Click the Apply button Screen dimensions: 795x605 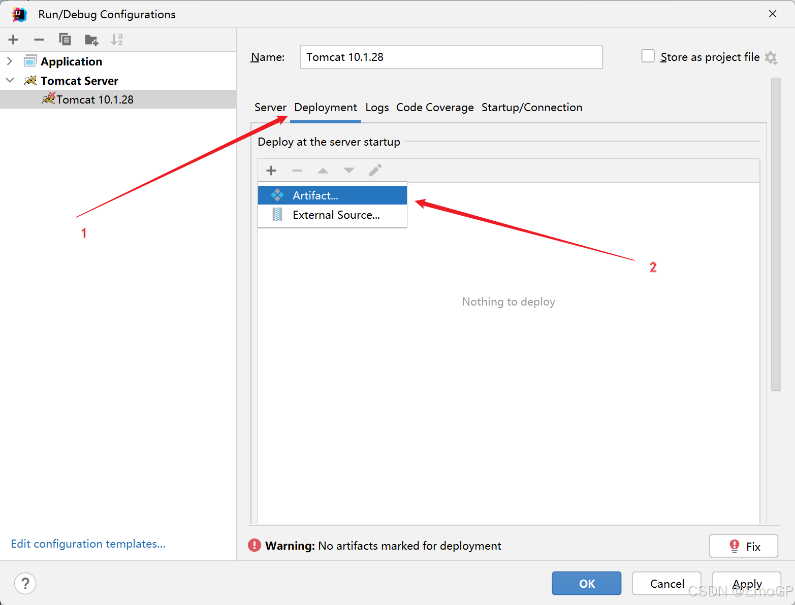pos(747,583)
